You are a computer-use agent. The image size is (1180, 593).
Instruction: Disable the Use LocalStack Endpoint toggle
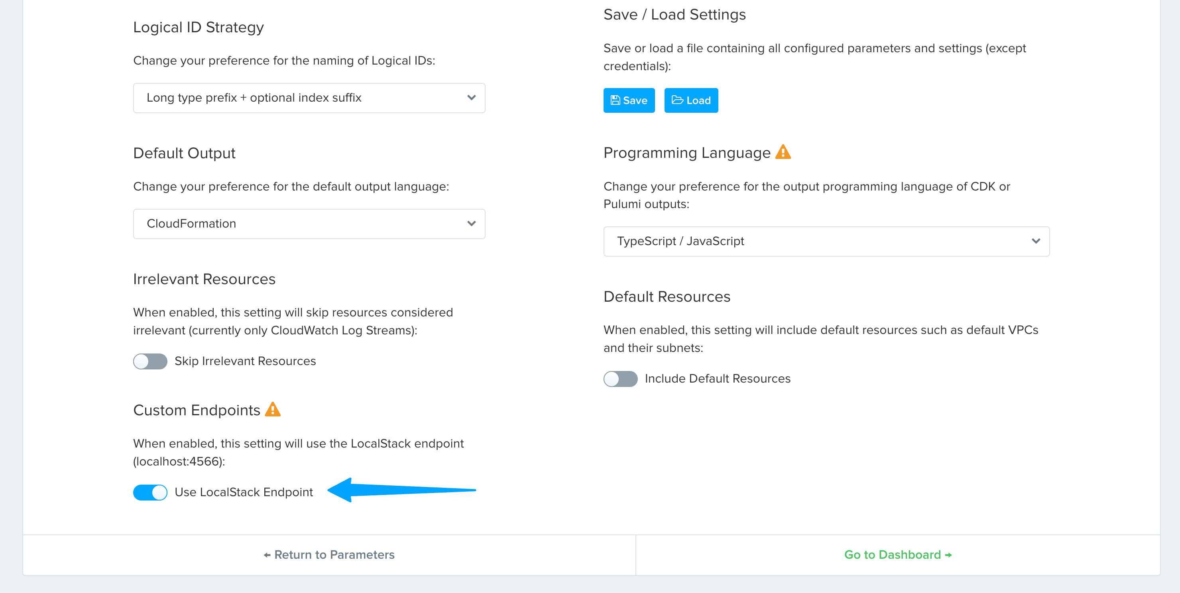tap(150, 492)
